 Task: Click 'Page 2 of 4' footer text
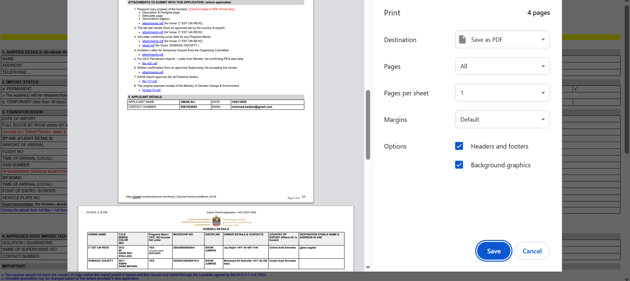click(x=293, y=198)
